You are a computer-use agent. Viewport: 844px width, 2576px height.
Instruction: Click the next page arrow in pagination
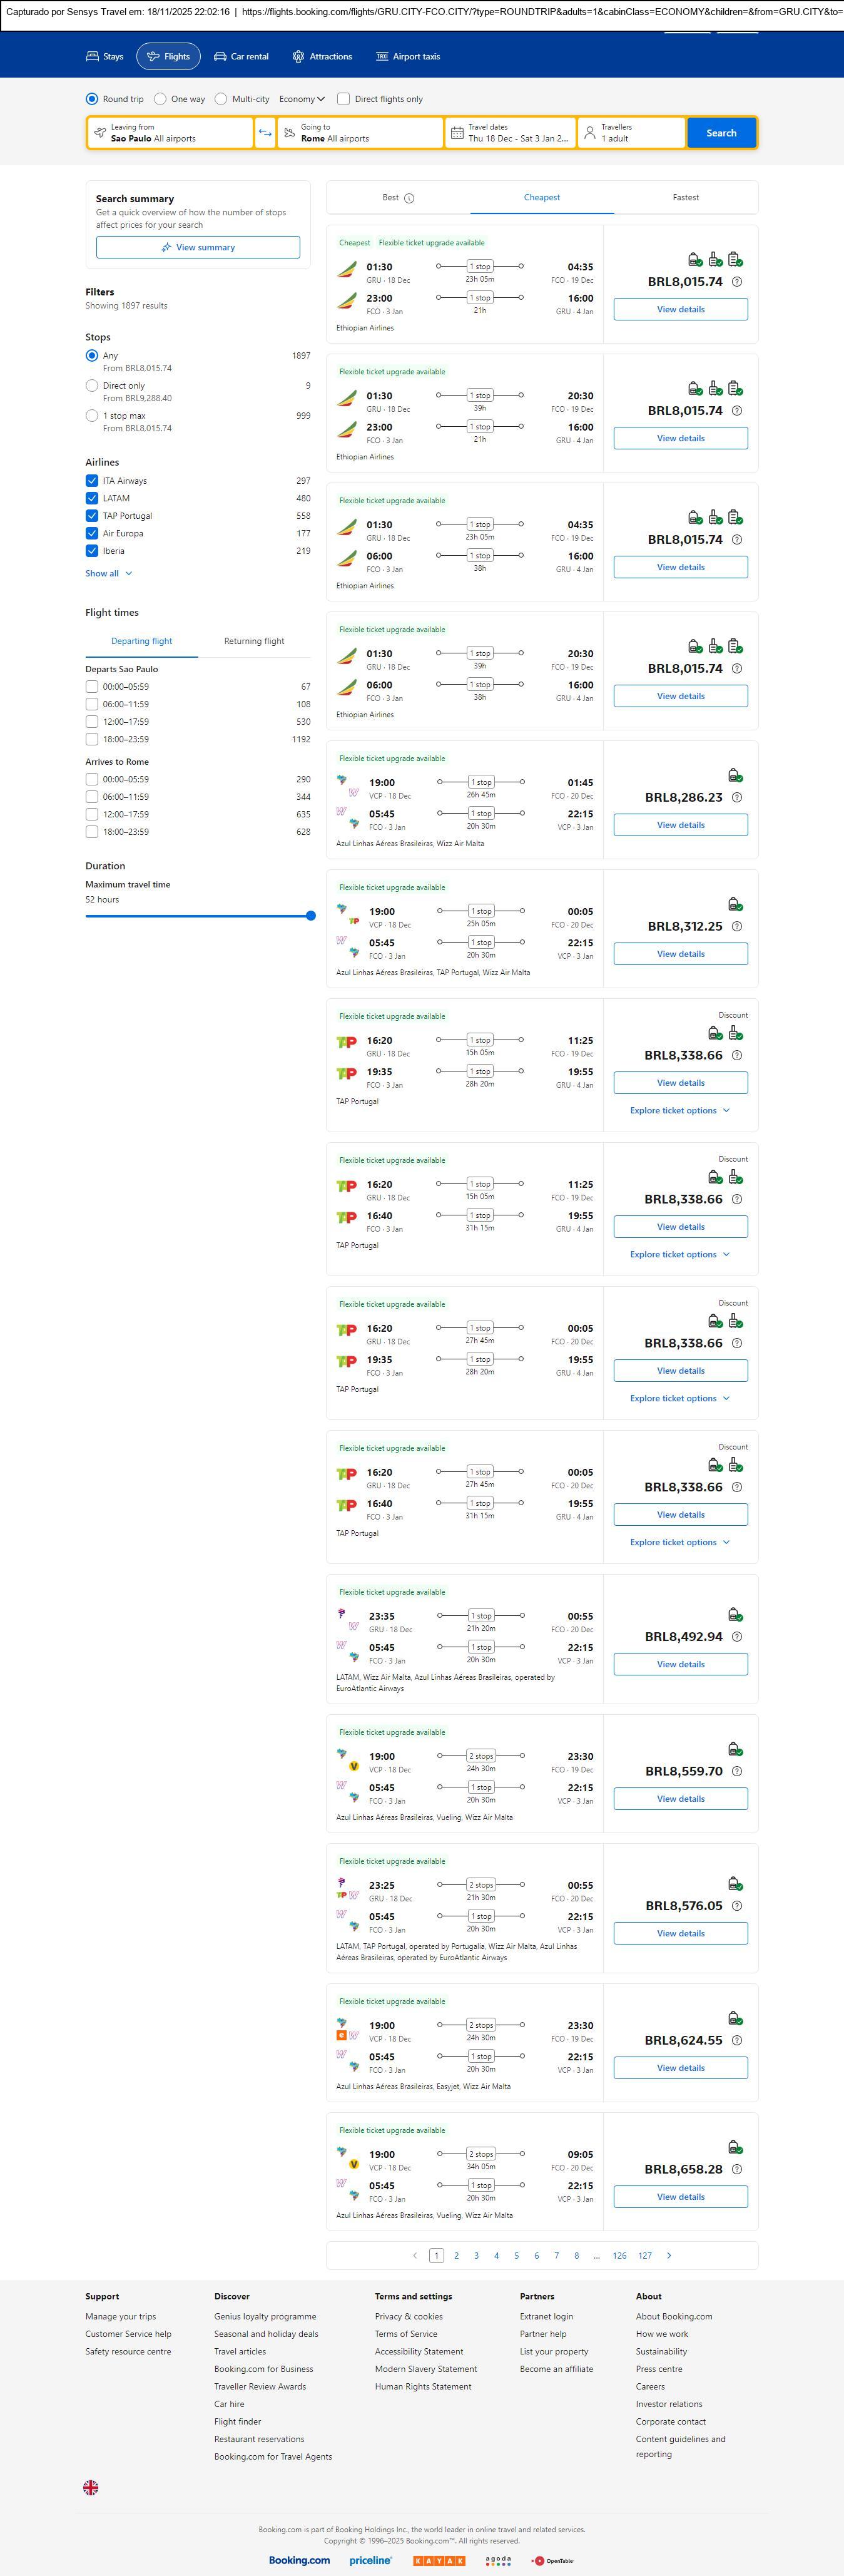669,2255
